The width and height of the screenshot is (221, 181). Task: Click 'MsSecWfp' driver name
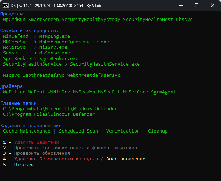point(84,92)
